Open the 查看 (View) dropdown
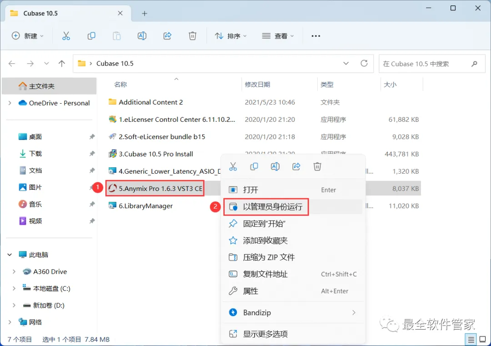 tap(278, 36)
